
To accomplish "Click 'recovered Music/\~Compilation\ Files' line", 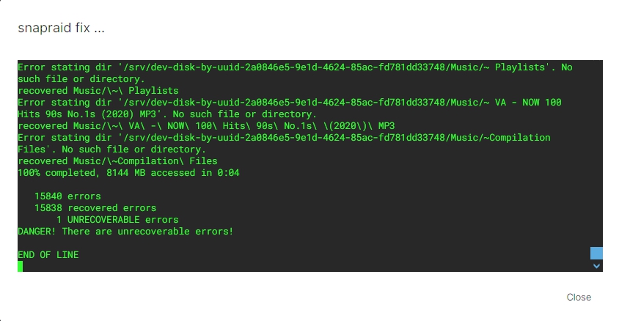I will coord(117,161).
